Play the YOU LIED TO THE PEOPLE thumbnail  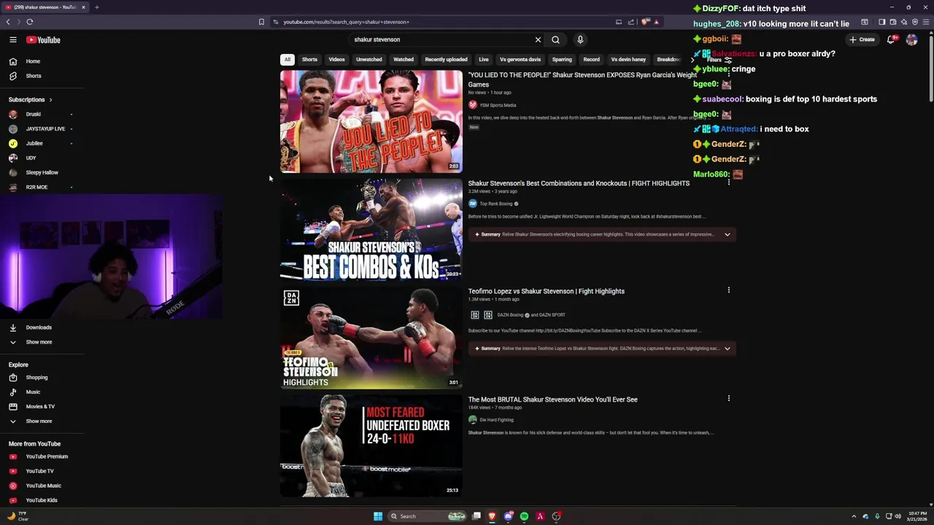tap(371, 122)
